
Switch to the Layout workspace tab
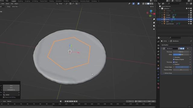pos(14,1)
